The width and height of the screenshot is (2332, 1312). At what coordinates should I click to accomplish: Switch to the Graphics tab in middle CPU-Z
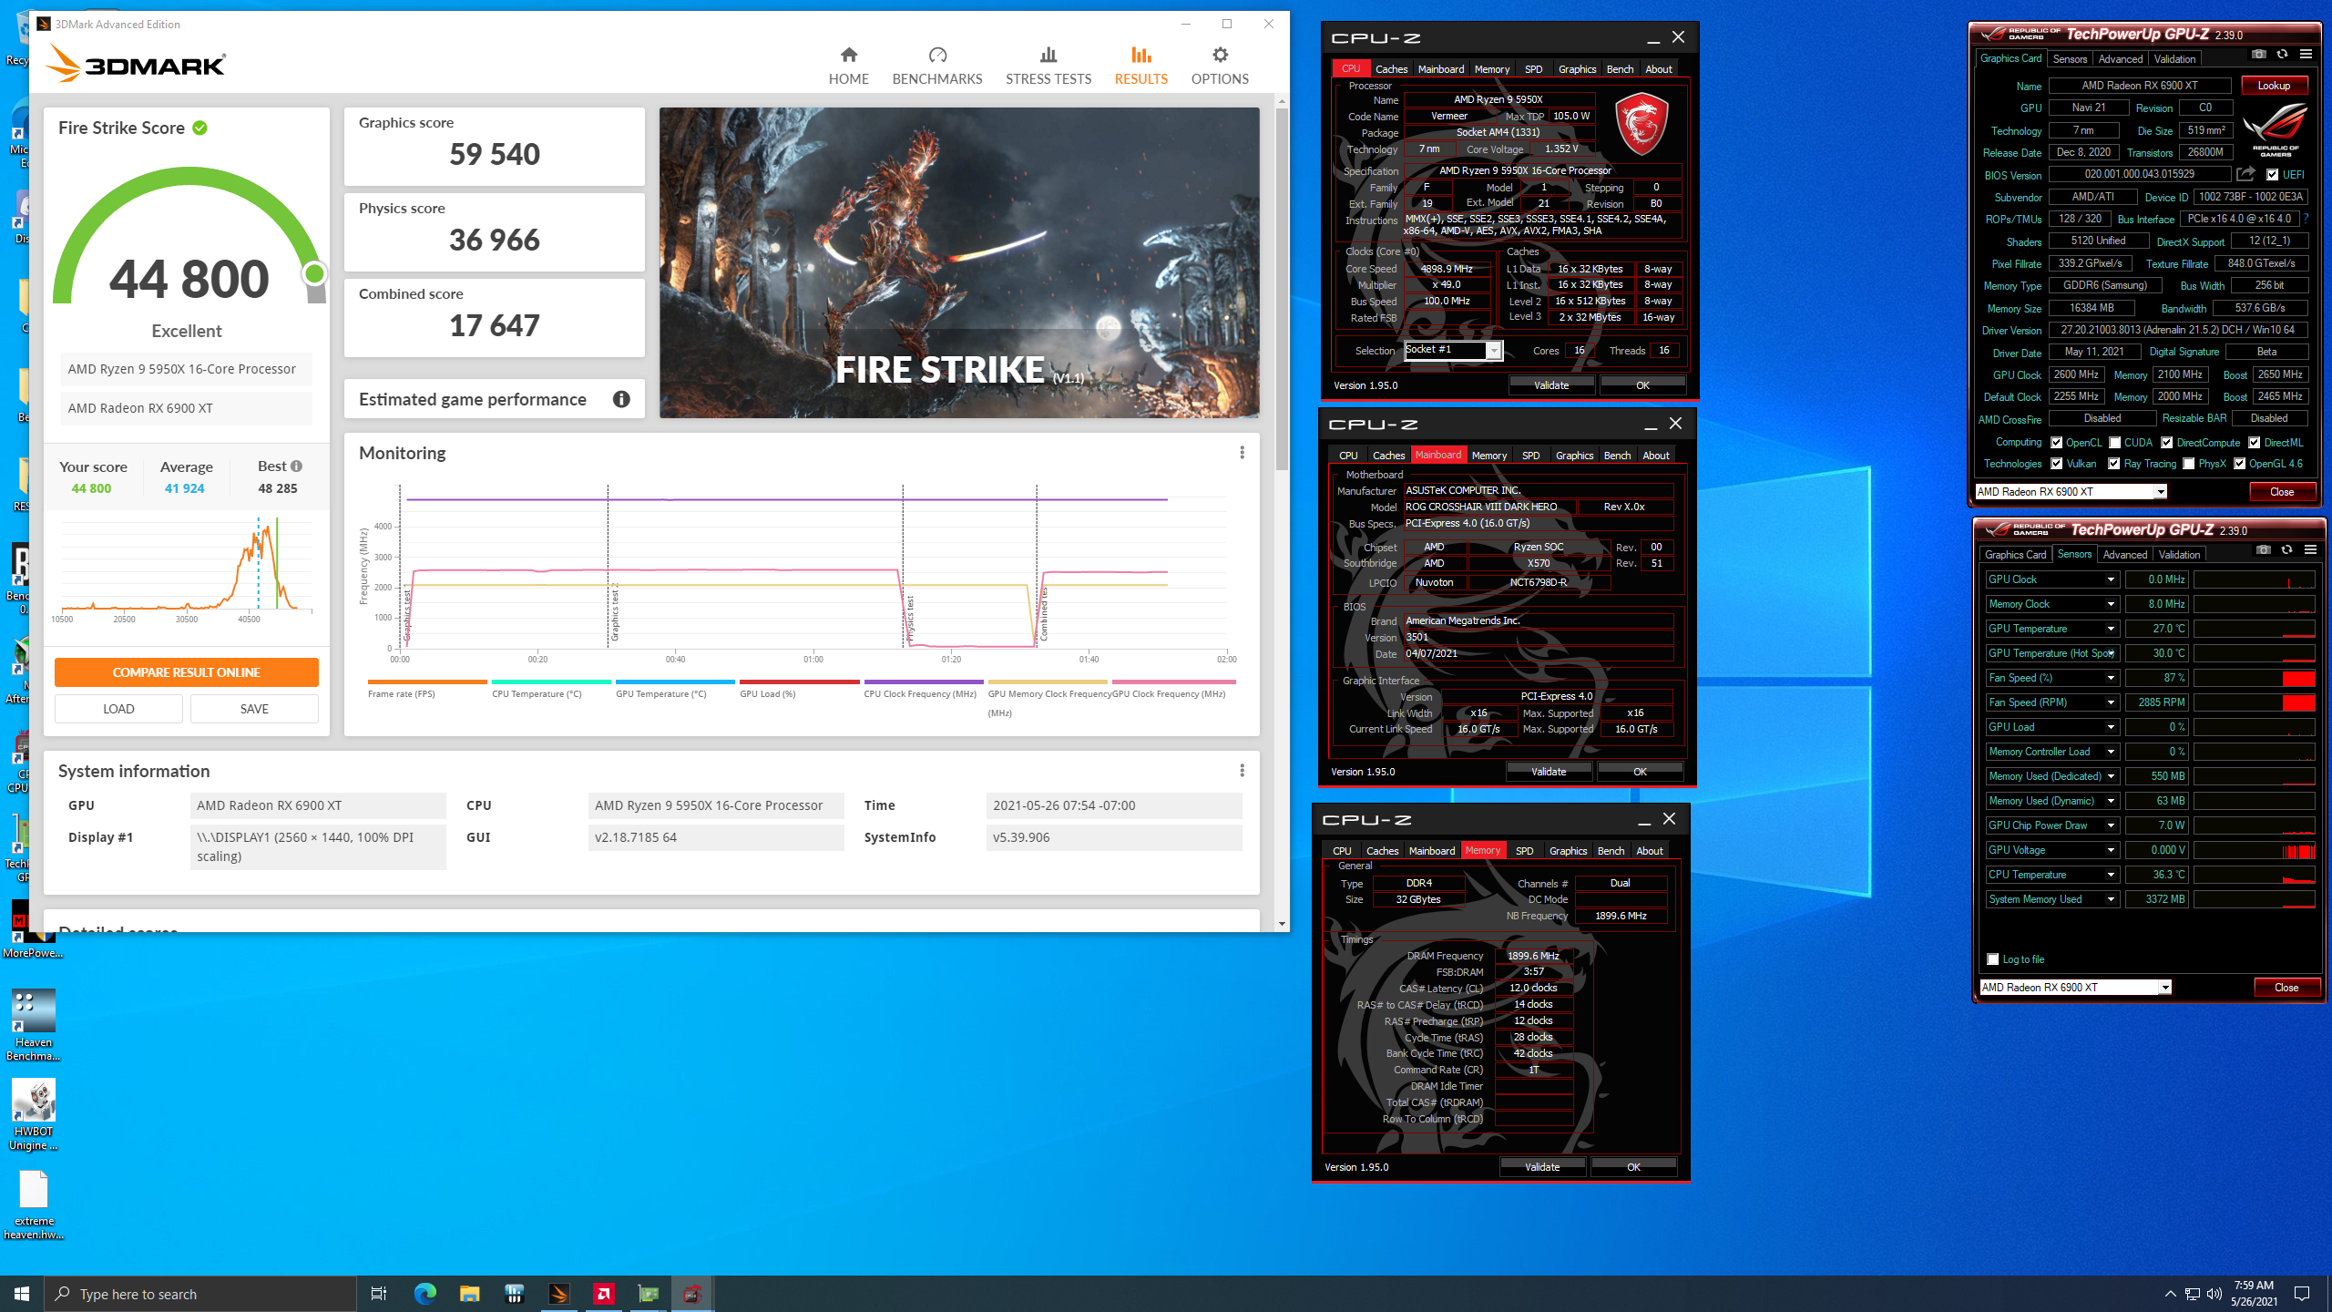(x=1574, y=456)
